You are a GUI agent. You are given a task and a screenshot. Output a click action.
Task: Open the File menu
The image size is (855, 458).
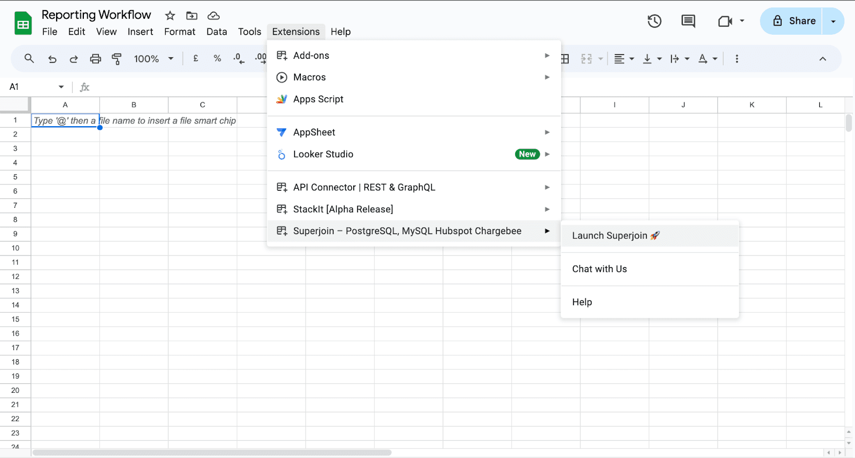[x=50, y=32]
